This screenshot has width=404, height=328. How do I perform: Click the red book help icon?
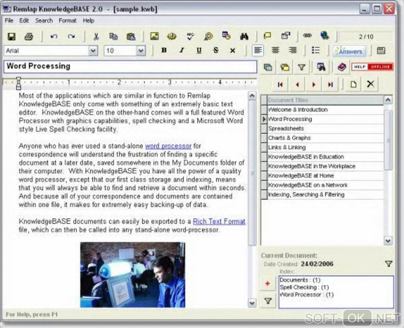342,67
